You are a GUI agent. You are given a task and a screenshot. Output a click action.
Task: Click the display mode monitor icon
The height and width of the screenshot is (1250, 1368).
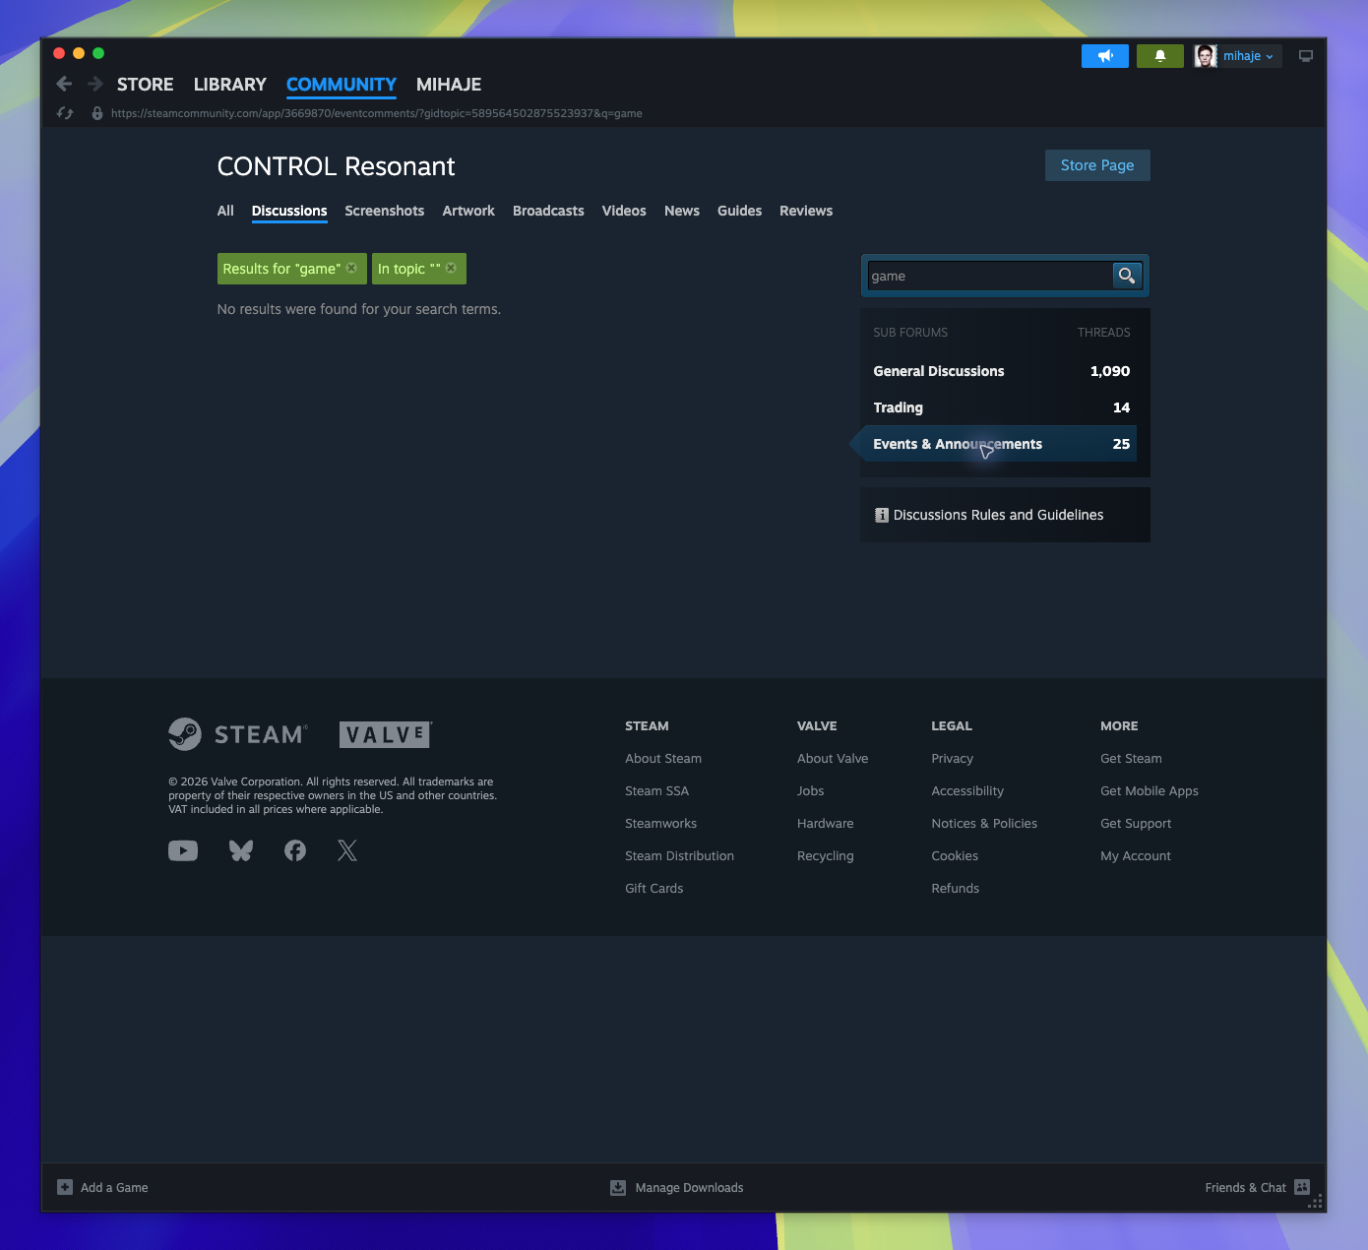coord(1306,56)
